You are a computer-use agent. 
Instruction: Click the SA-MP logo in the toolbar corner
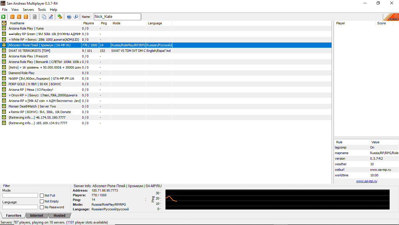click(x=391, y=17)
